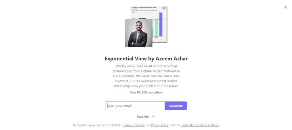The width and height of the screenshot is (292, 130).
Task: Click the round logo on the chart
Action: pos(164,8)
